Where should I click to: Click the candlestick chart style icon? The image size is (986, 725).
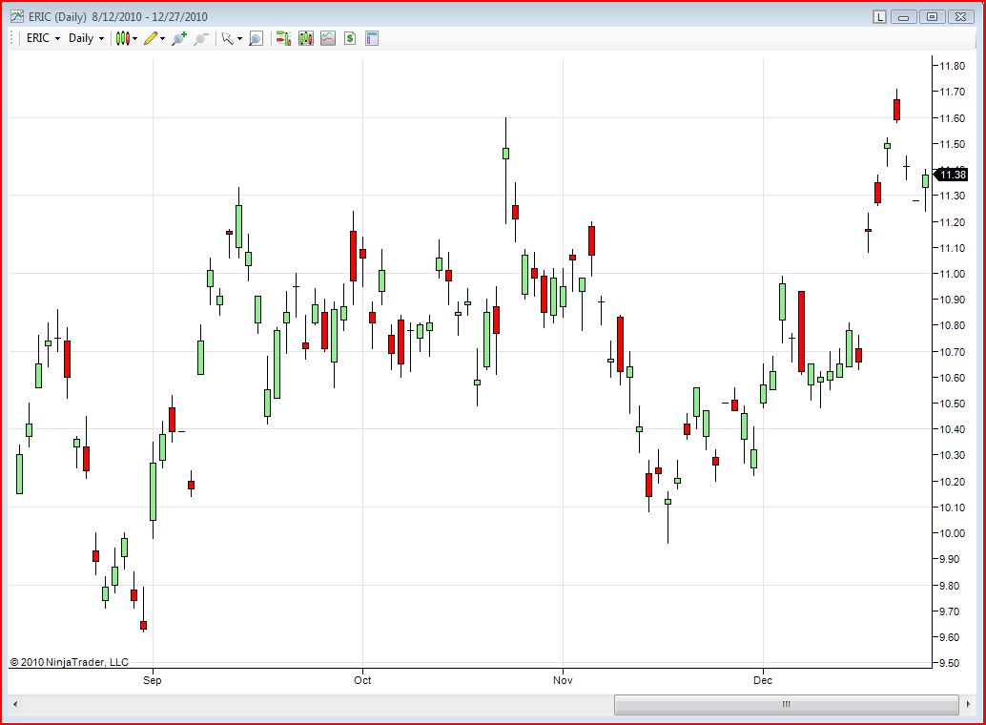point(123,39)
